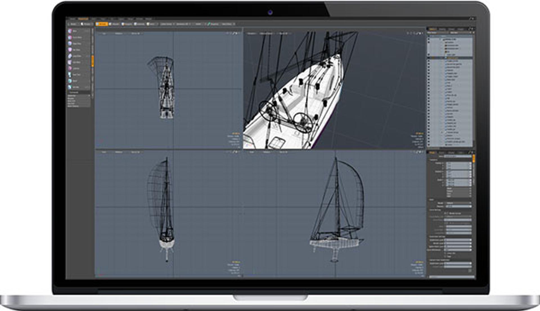
Task: Click the green pen snapping button
Action: pos(213,24)
